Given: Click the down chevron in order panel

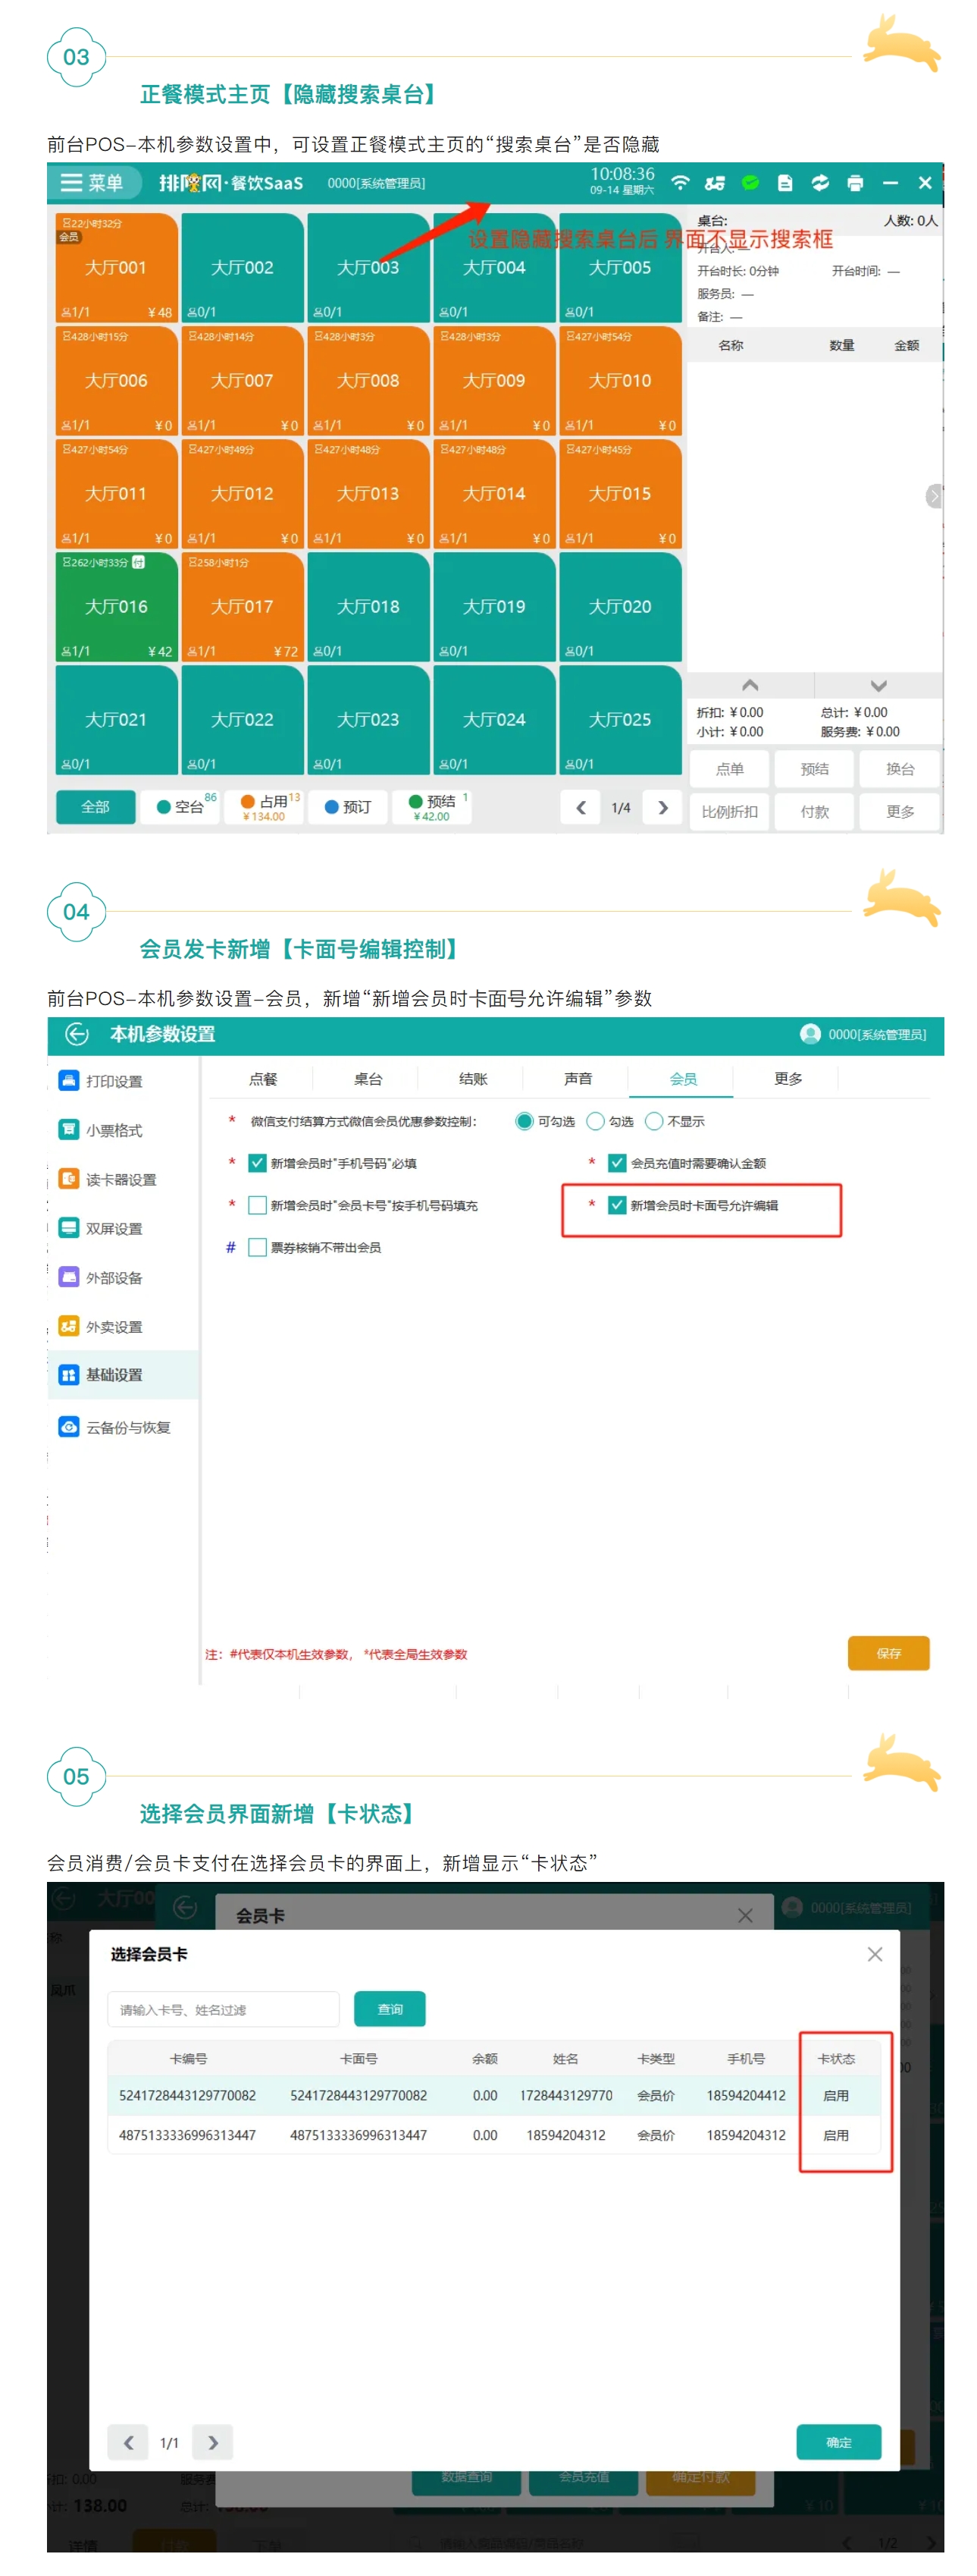Looking at the screenshot, I should (x=878, y=685).
